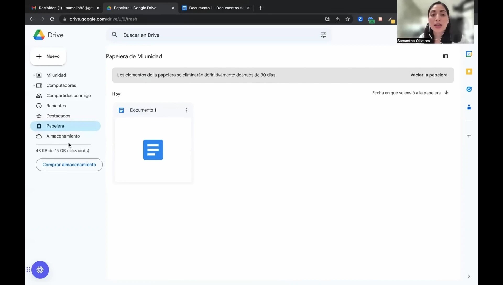Click the Hoy section heading

(x=116, y=94)
